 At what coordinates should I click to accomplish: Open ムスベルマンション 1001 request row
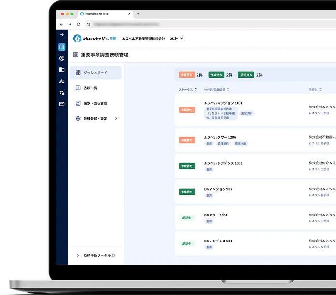pos(255,110)
